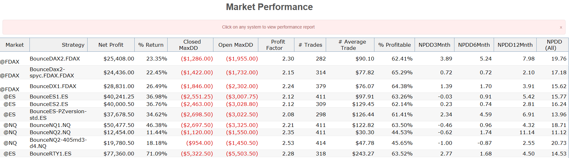Sort table by Net Profit column
Viewport: 569px width, 158px height.
point(111,45)
